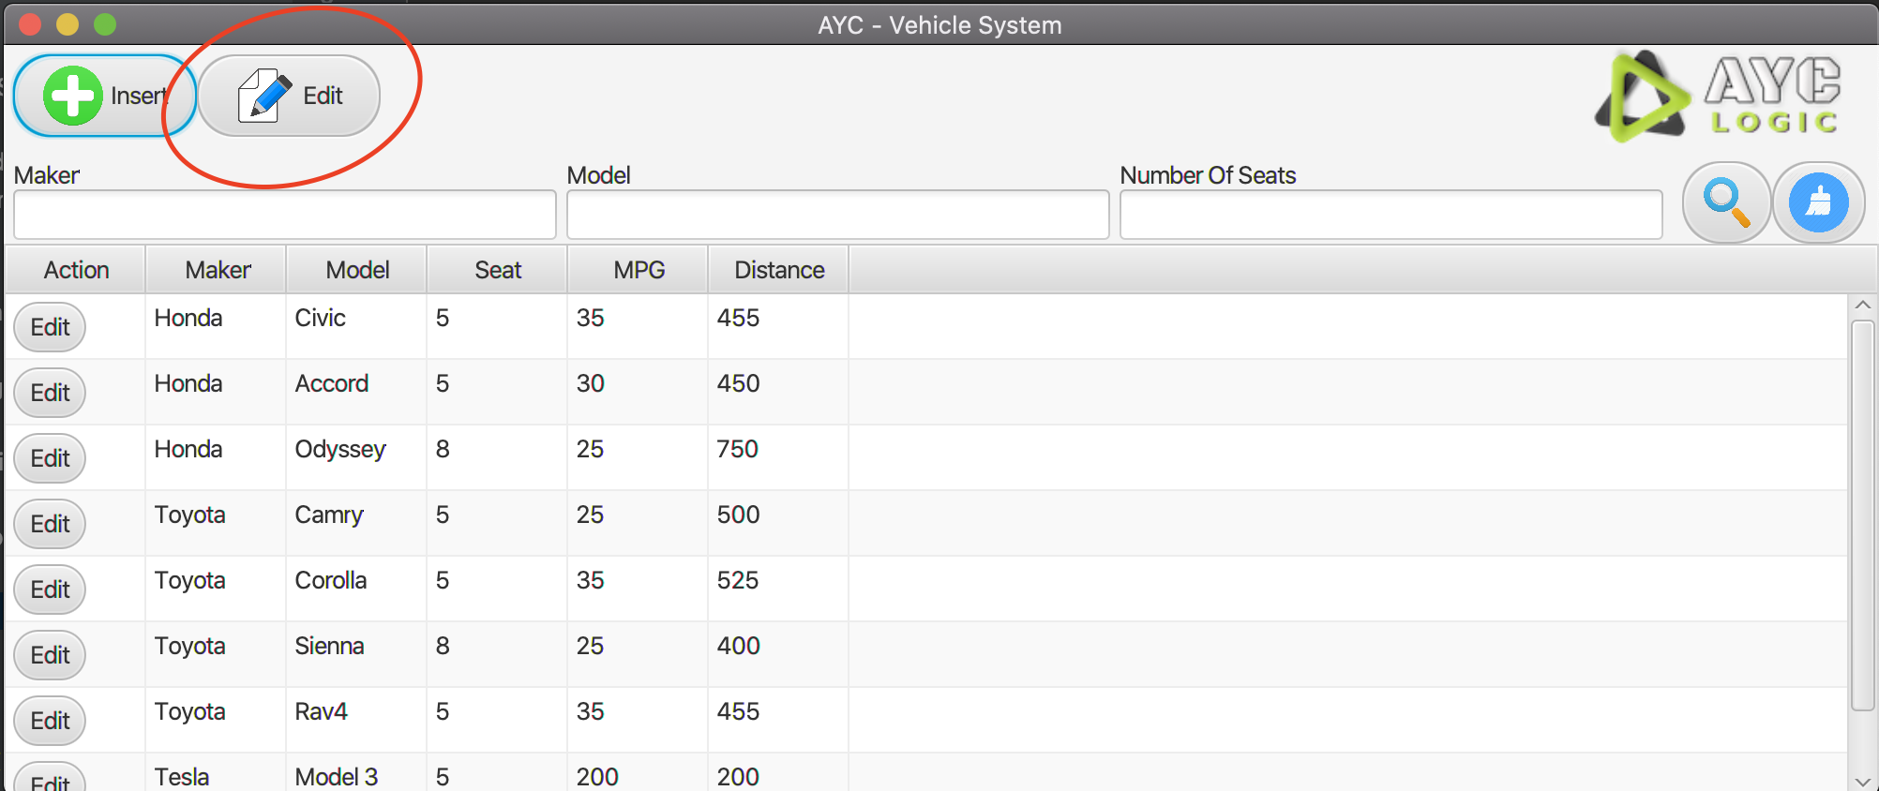Edit the Honda Civic row

click(50, 327)
